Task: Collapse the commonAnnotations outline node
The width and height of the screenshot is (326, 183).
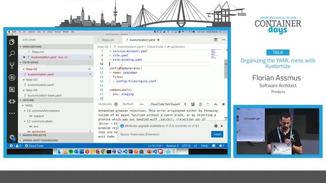Action: click(x=24, y=111)
